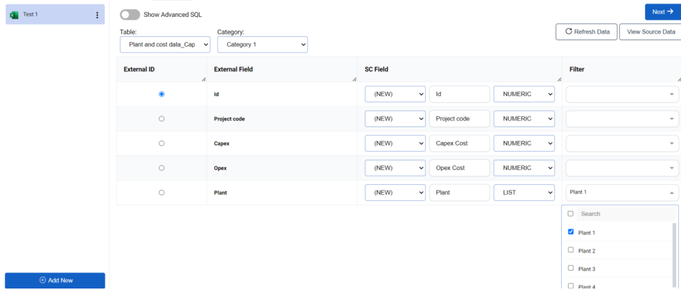Open NUMERIC type dropdown in Capex row
681x290 pixels.
tap(524, 143)
